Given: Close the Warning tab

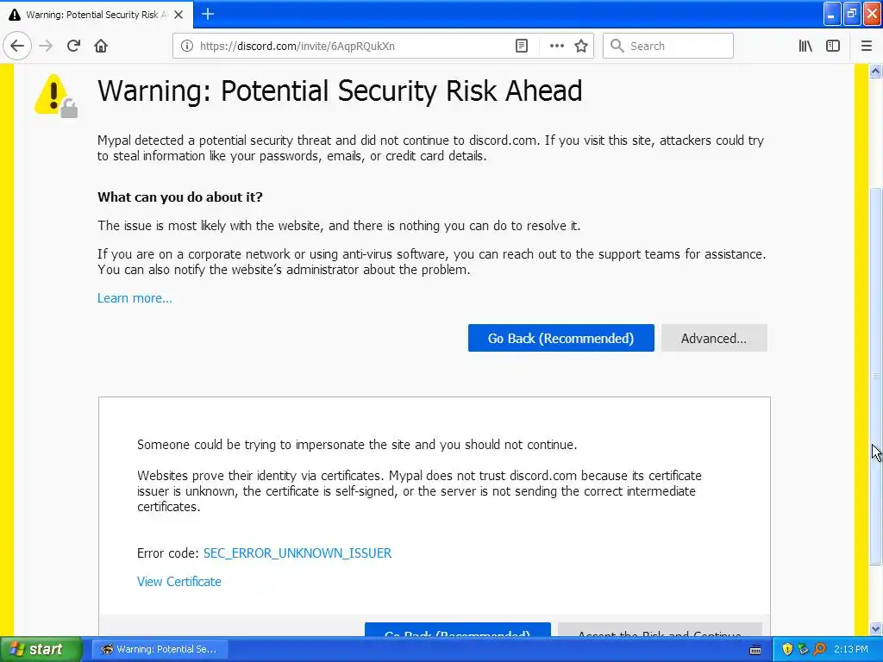Looking at the screenshot, I should 178,15.
